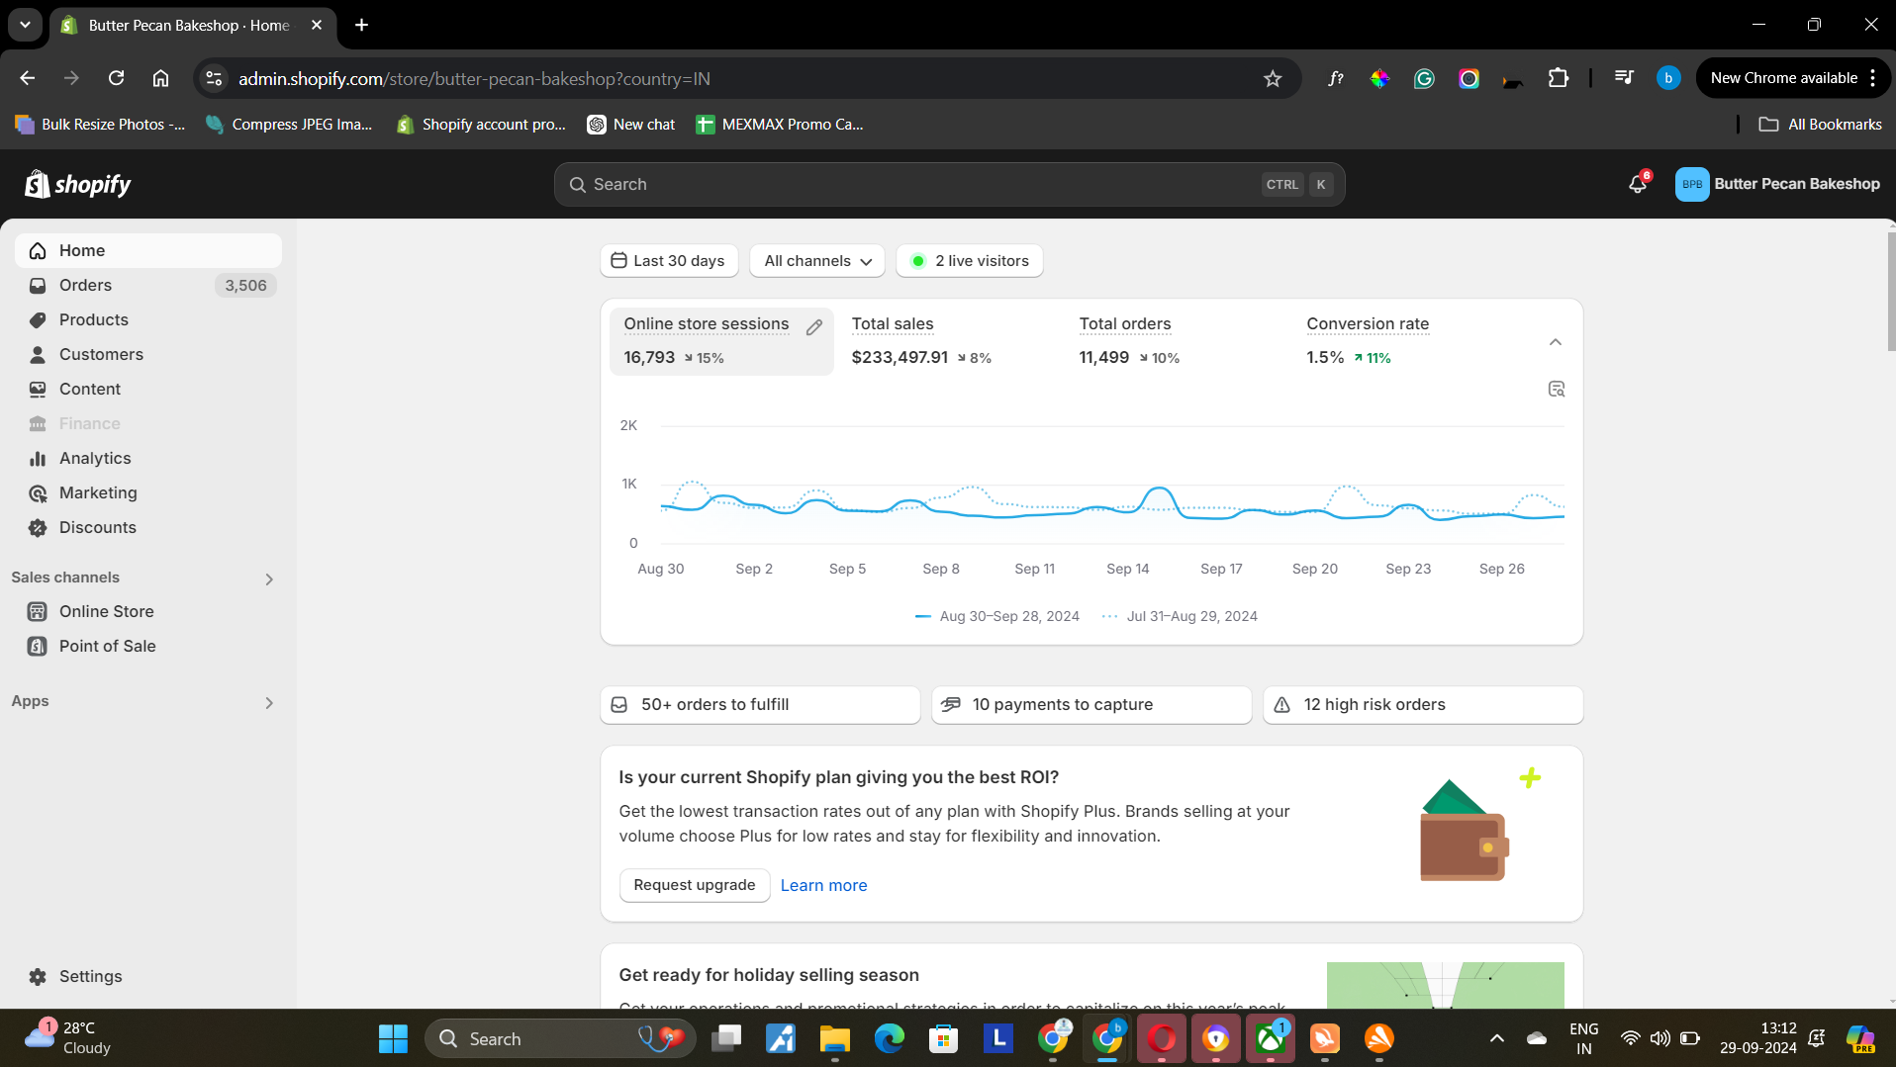Bookmark the page with the star icon
Viewport: 1896px width, 1067px height.
coord(1273,78)
